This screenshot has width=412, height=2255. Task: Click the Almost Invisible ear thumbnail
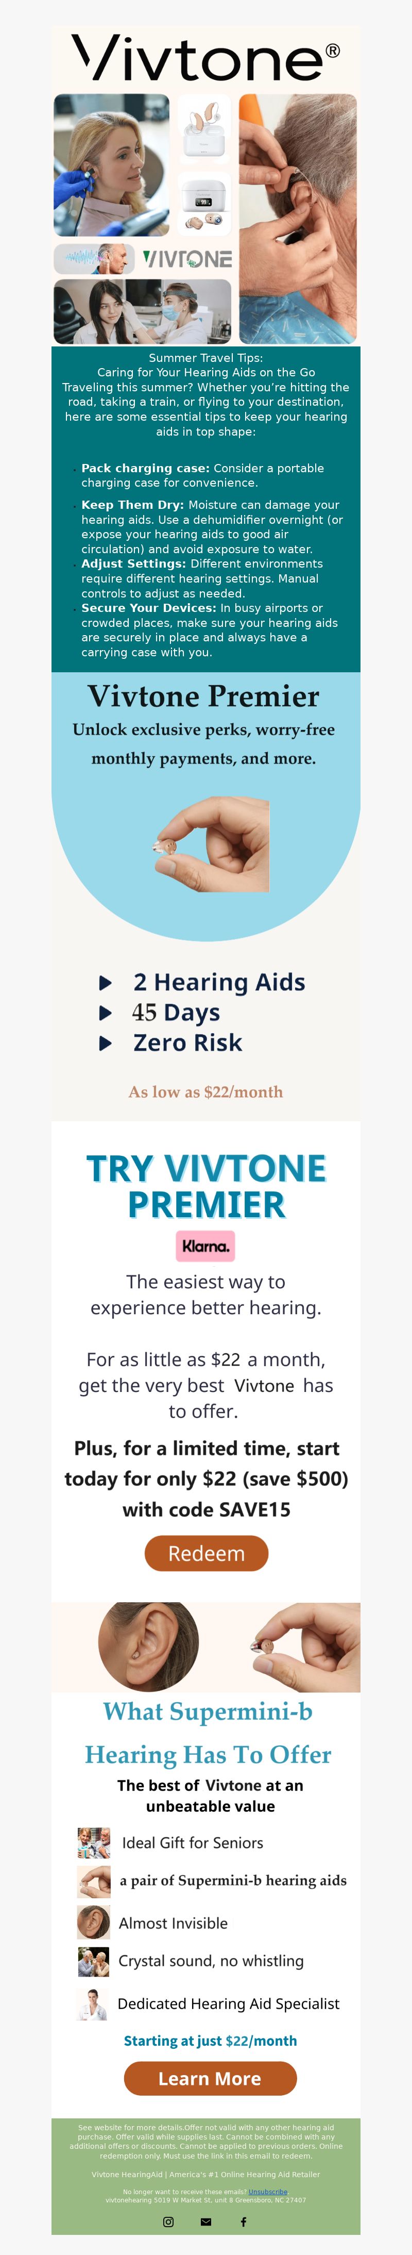[x=94, y=1922]
